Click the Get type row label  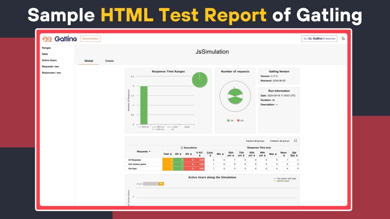click(133, 169)
